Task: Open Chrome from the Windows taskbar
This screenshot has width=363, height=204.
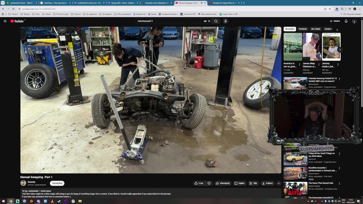Action: [x=10, y=201]
